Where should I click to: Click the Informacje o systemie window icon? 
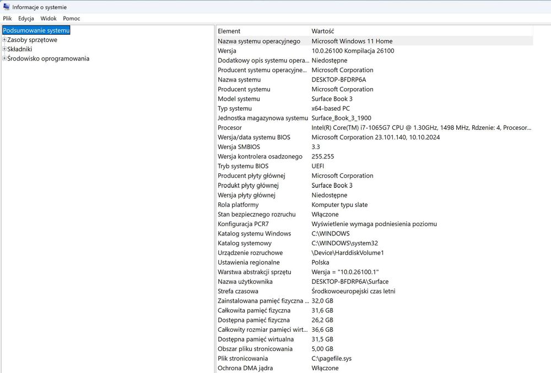[x=6, y=7]
